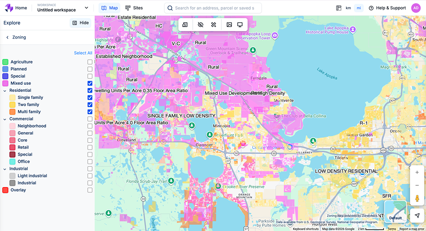The width and height of the screenshot is (426, 231).
Task: Click the address search field
Action: coord(214,8)
